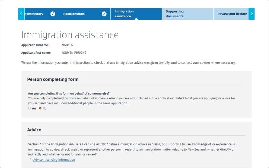Click the Relationships completed checkmark icon
This screenshot has height=168, width=269.
click(104, 14)
